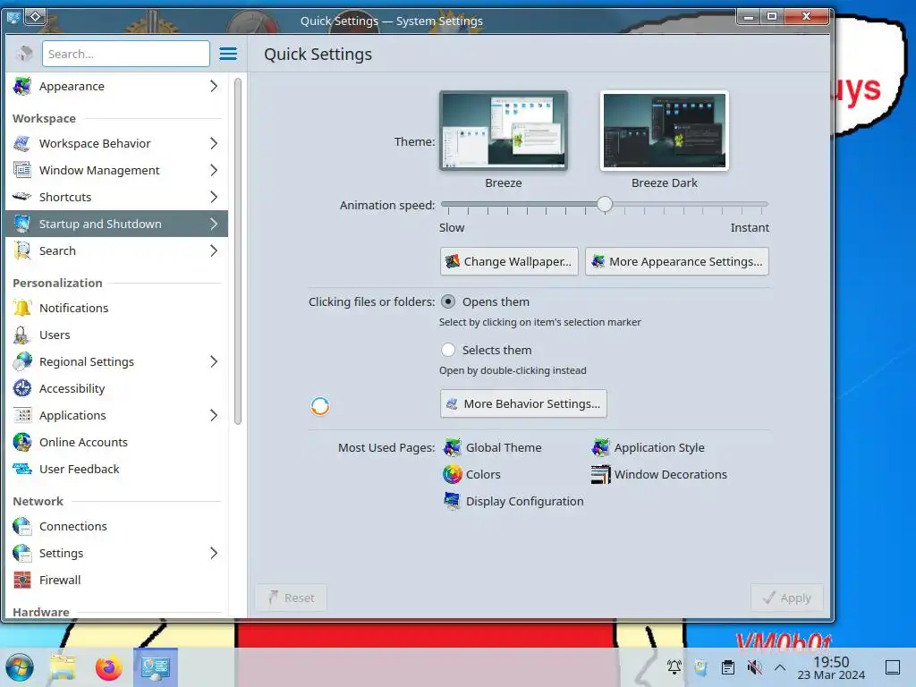The image size is (916, 687).
Task: Open the Accessibility settings entry
Action: pyautogui.click(x=117, y=388)
